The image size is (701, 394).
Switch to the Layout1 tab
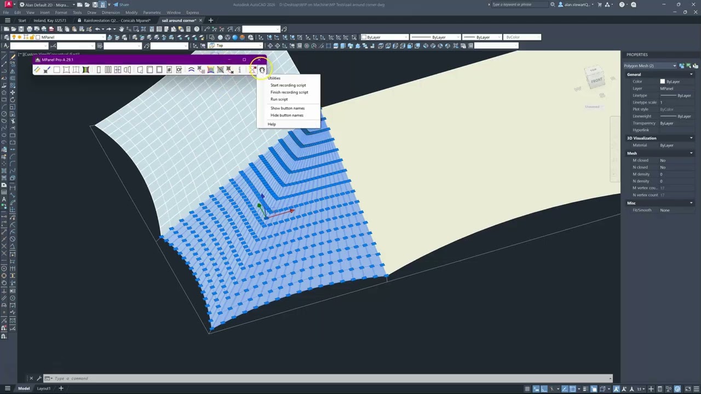point(44,389)
